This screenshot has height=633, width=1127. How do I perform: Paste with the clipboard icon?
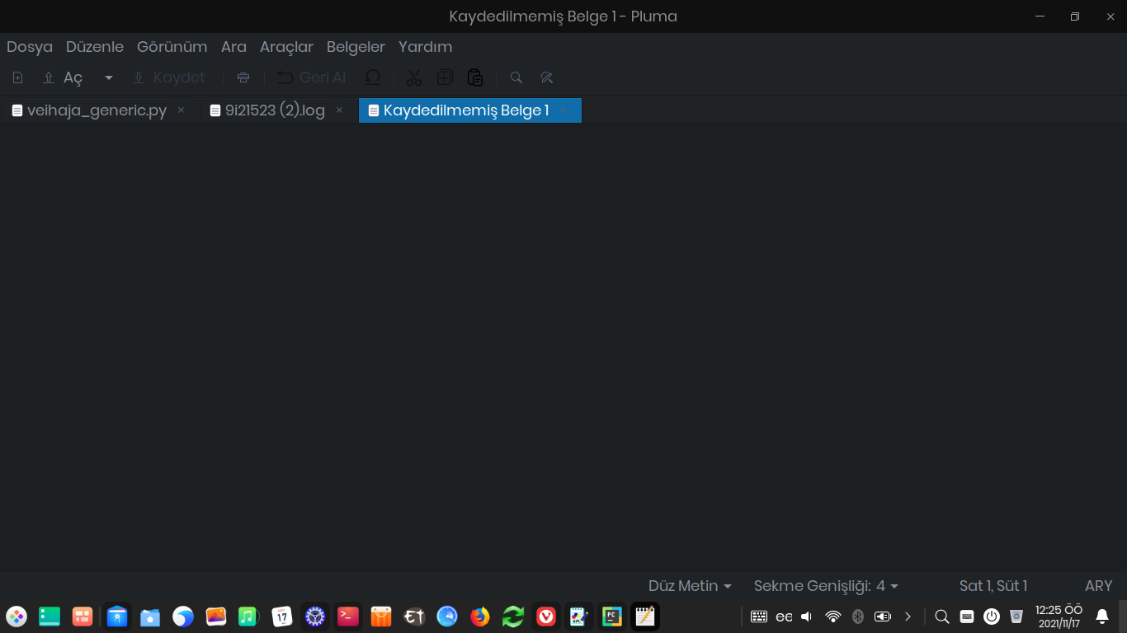coord(475,77)
